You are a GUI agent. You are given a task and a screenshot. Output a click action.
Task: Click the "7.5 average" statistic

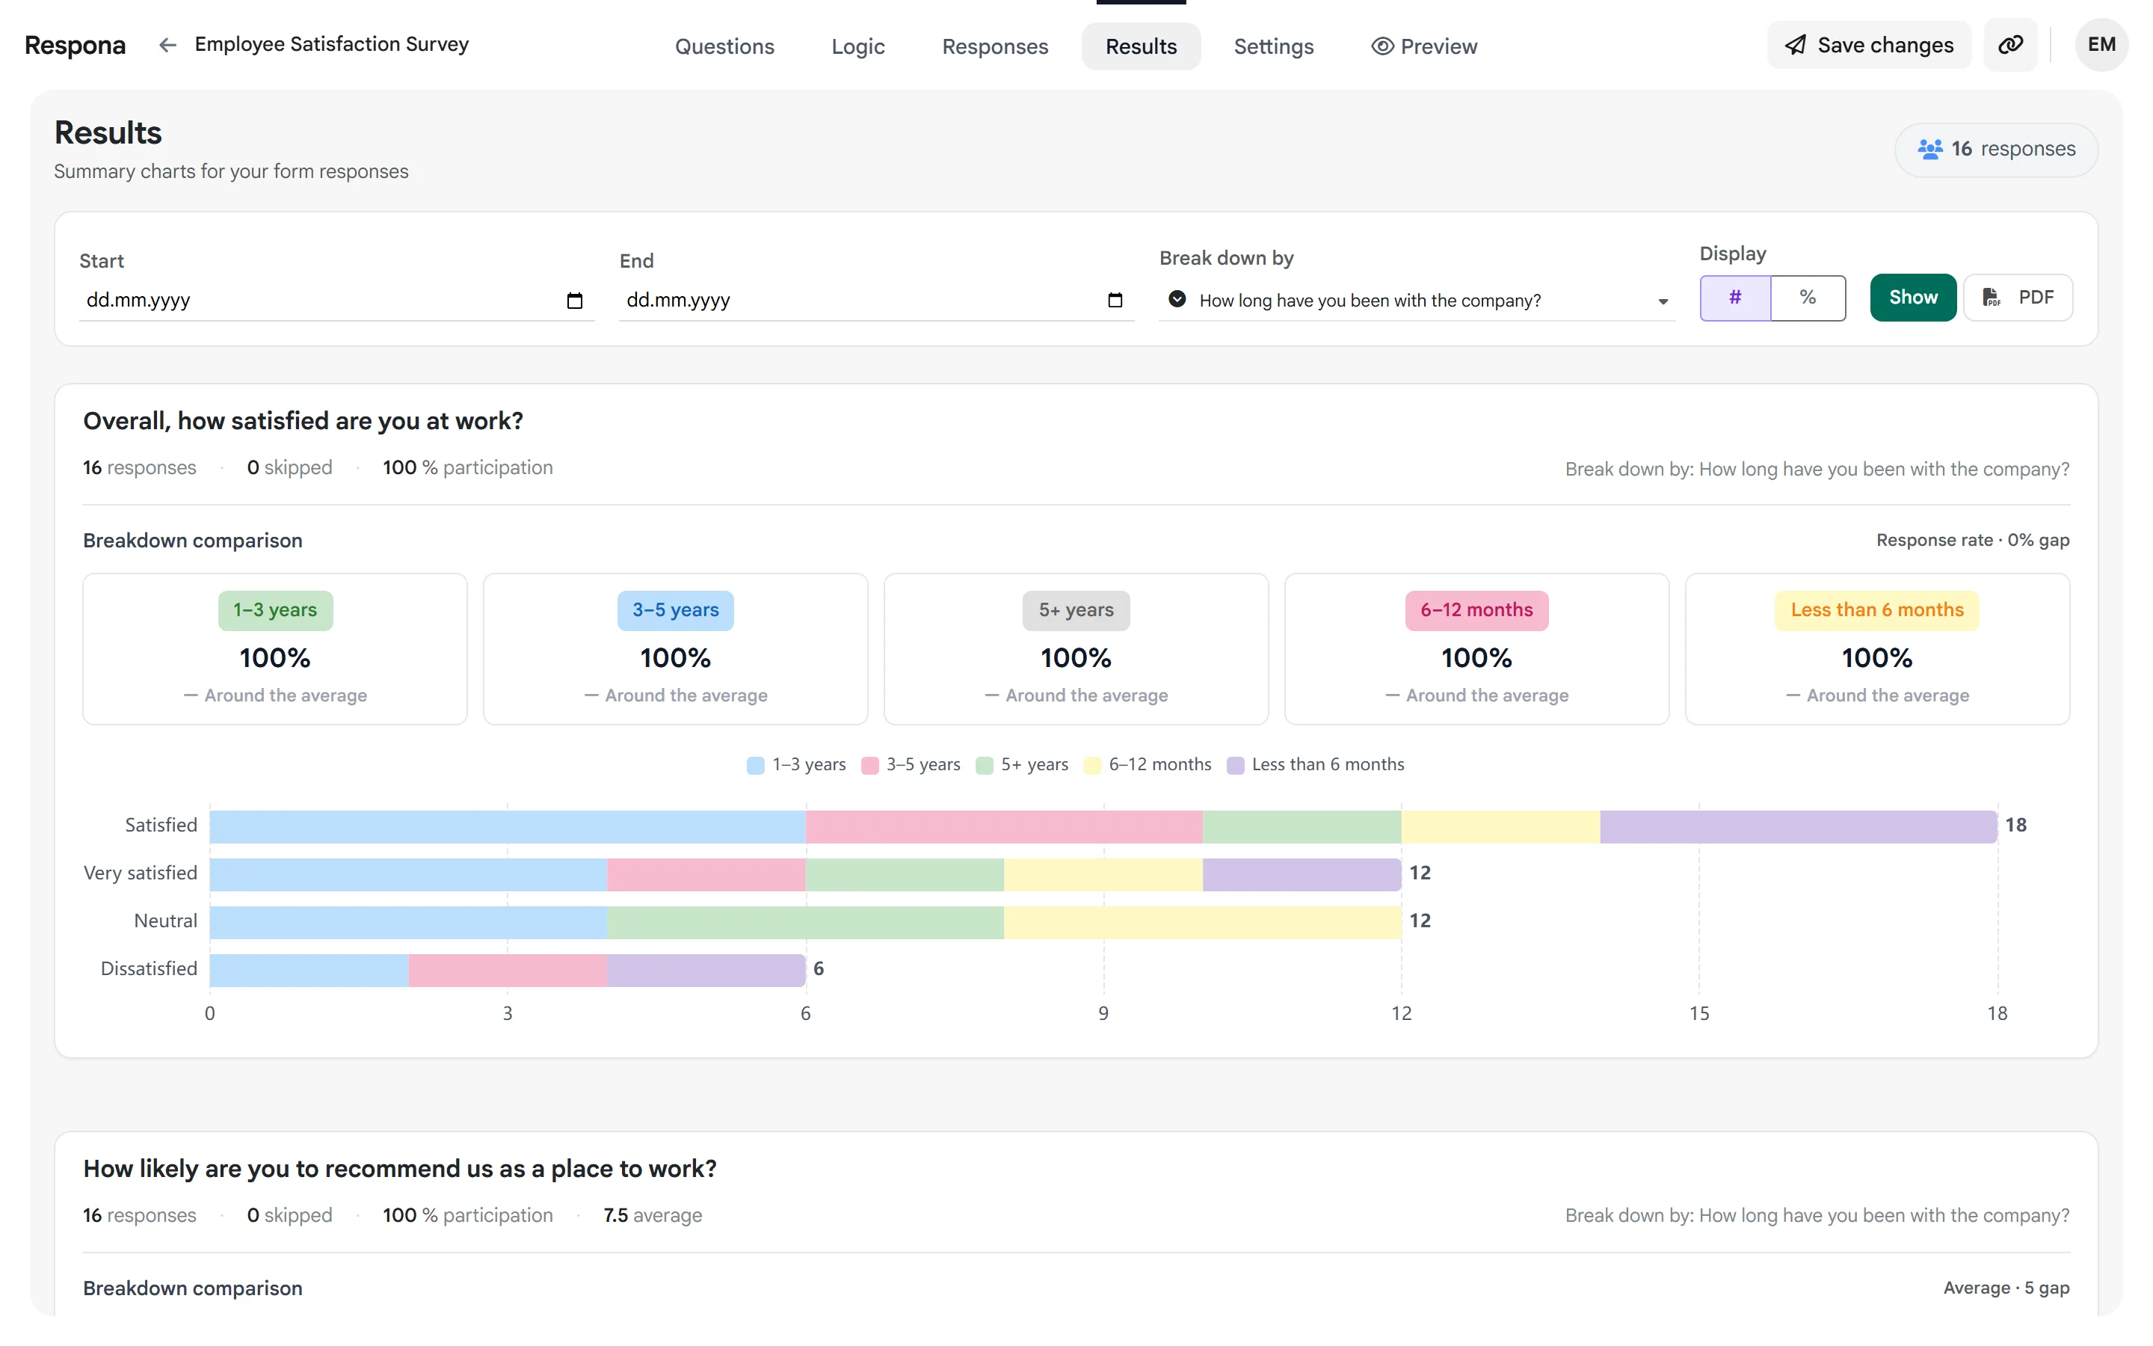coord(652,1216)
